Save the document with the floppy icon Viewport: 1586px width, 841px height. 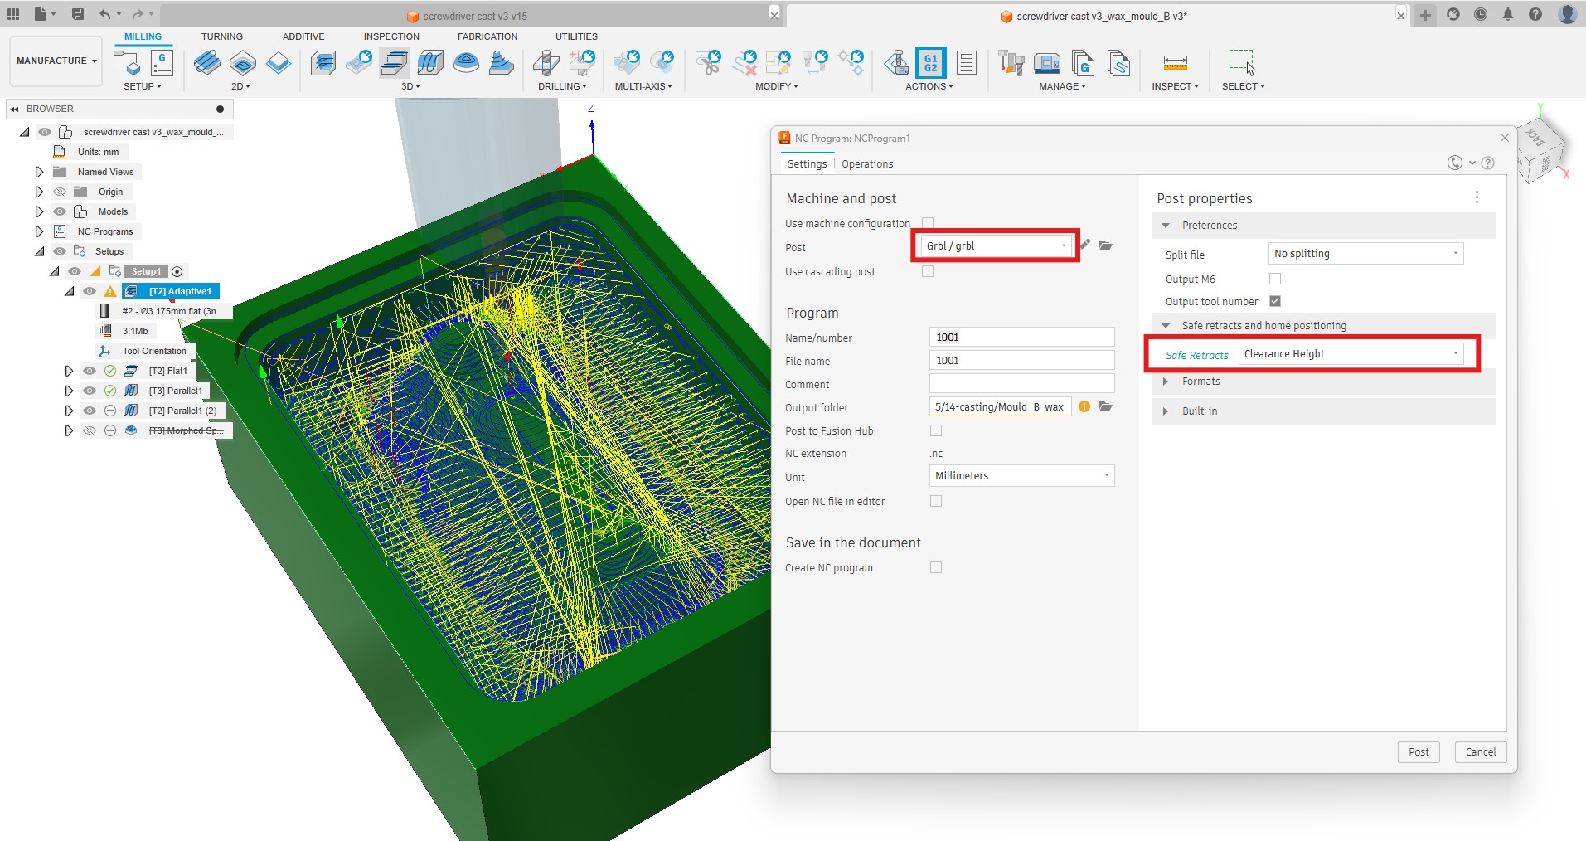click(77, 14)
